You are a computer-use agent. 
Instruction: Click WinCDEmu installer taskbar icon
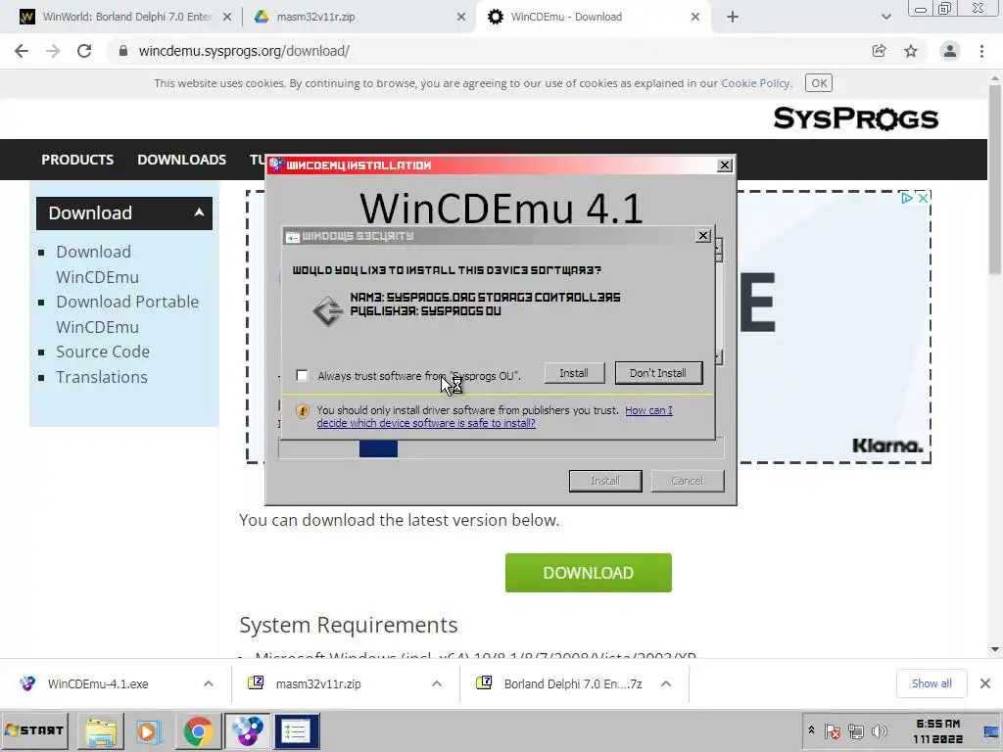[x=247, y=730]
